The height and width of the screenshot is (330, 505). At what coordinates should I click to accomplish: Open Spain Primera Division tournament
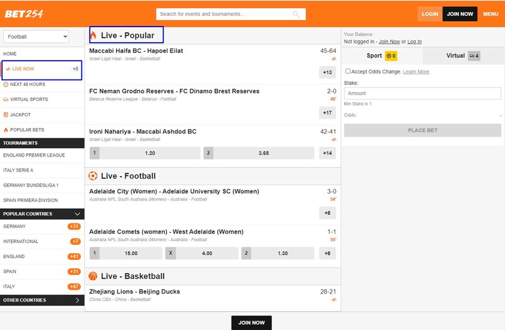pos(42,200)
